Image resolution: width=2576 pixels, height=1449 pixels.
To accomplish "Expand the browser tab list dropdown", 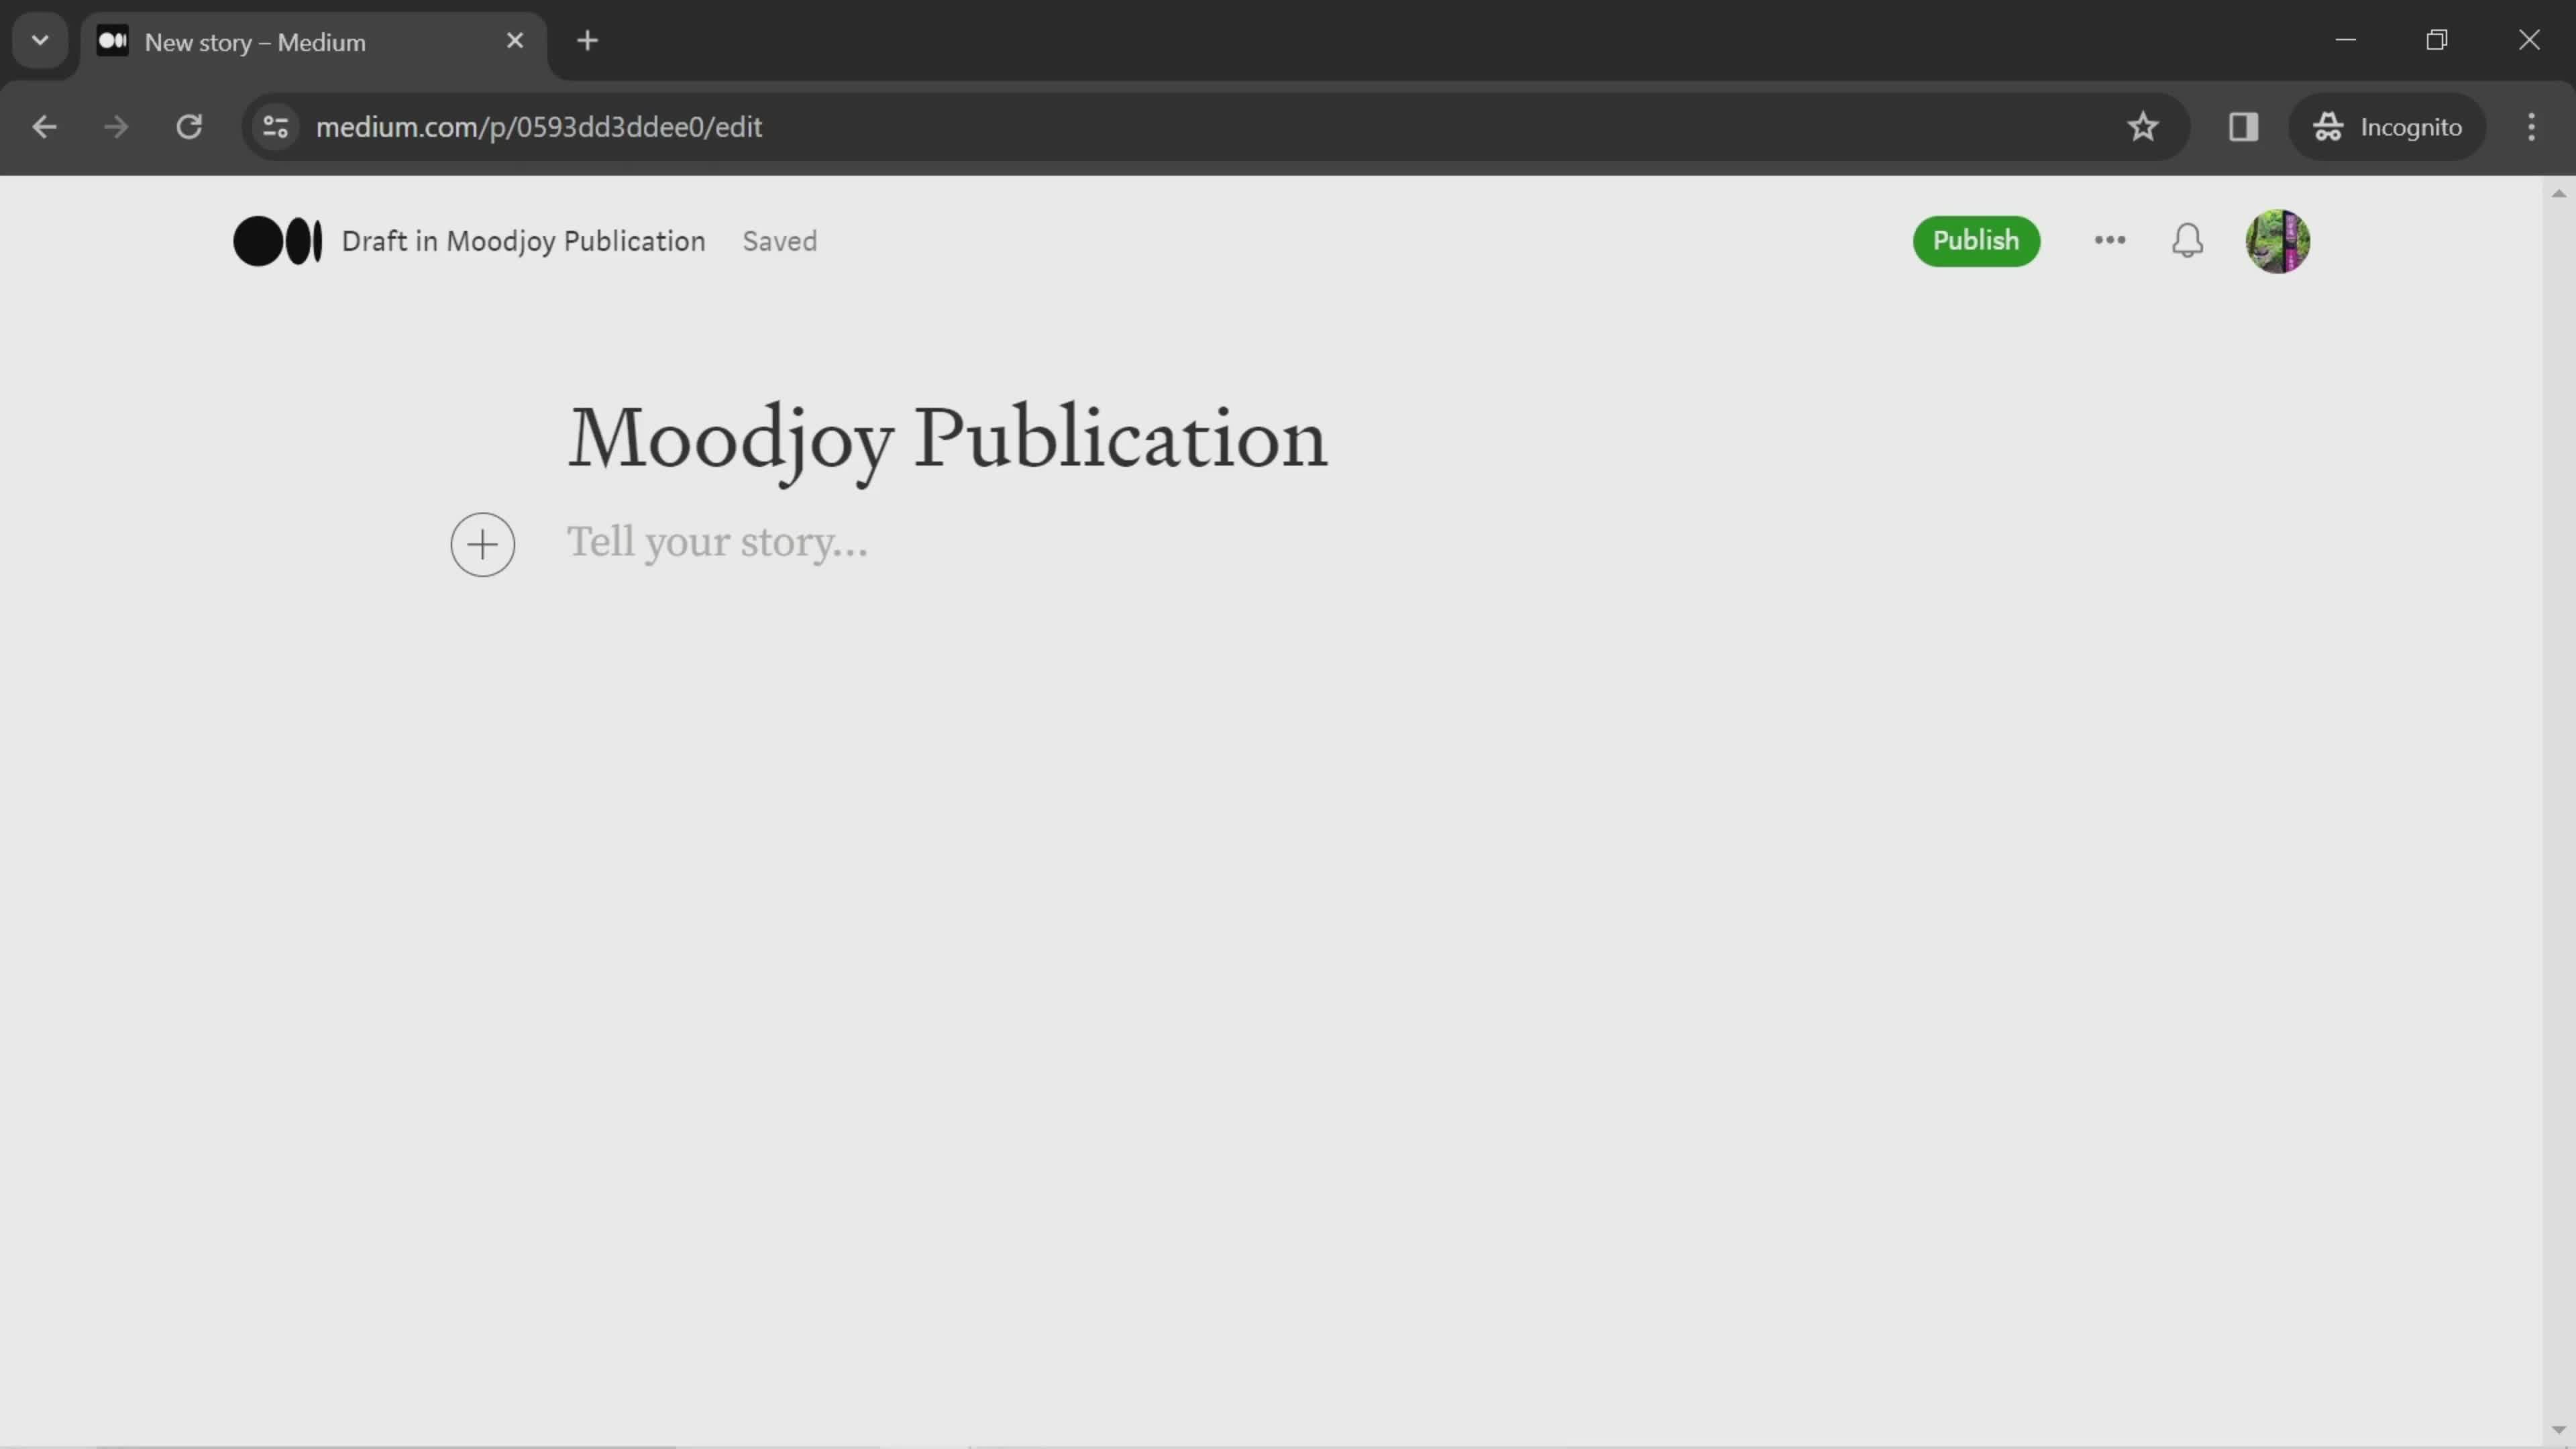I will tap(39, 39).
